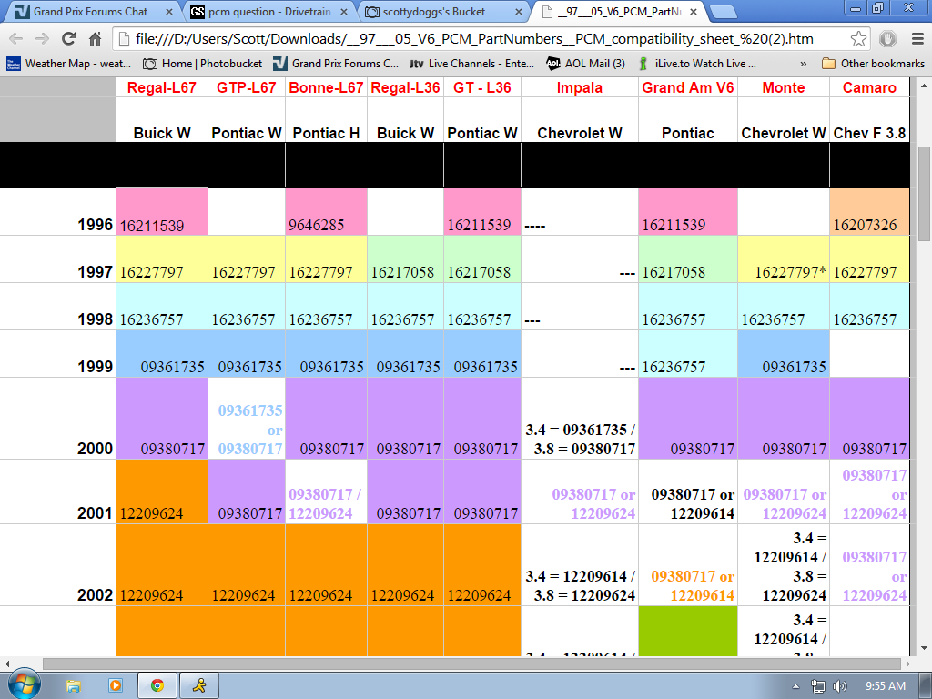Click the Bonne-L67 column header
Screen dimensions: 932x699
coord(326,88)
